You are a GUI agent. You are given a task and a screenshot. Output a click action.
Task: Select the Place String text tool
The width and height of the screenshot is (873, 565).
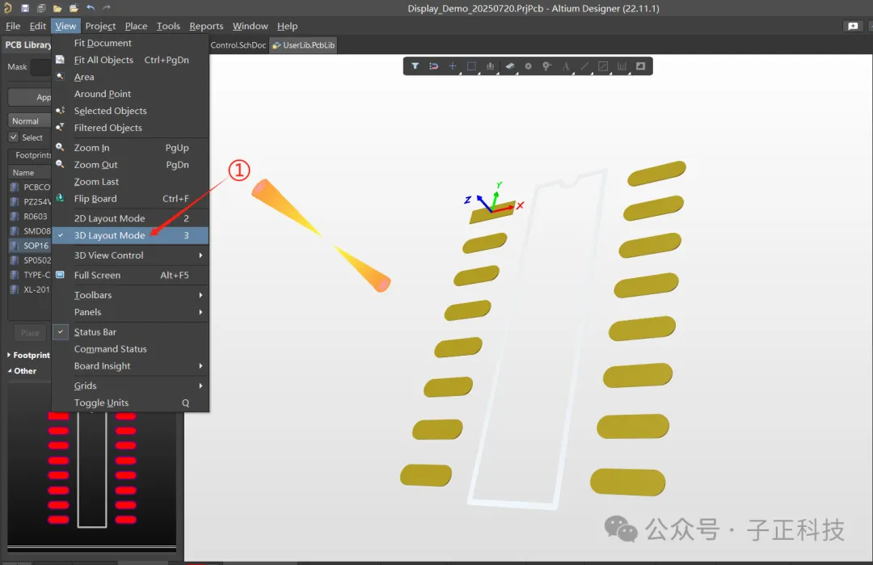click(566, 66)
